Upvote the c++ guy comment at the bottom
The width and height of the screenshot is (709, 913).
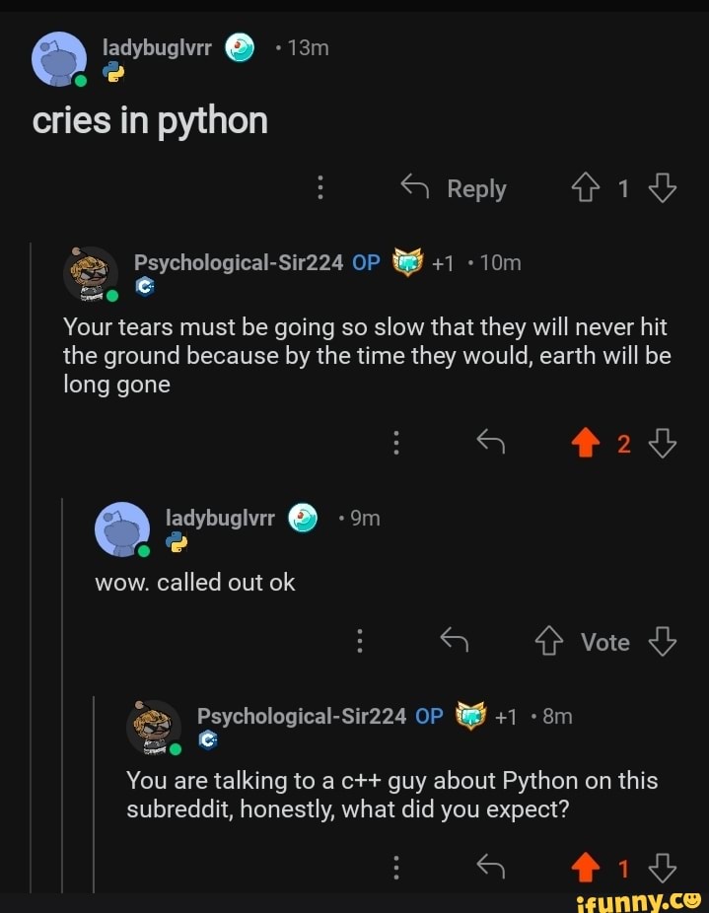[587, 868]
